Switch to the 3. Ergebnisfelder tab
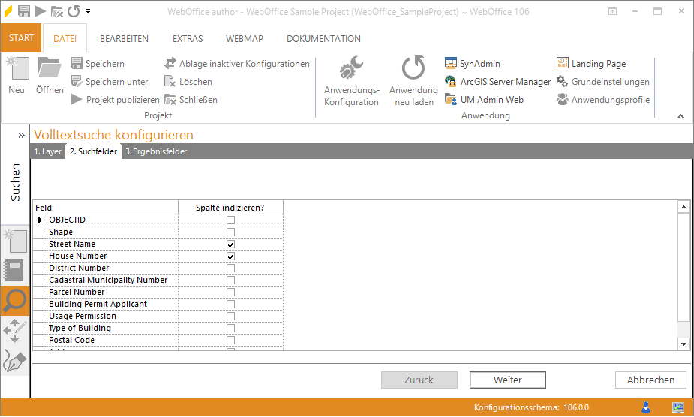694x417 pixels. click(x=156, y=151)
